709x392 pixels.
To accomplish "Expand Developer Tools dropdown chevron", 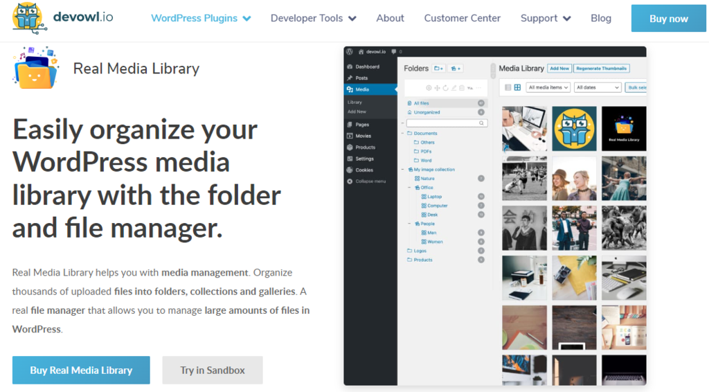I will tap(352, 19).
